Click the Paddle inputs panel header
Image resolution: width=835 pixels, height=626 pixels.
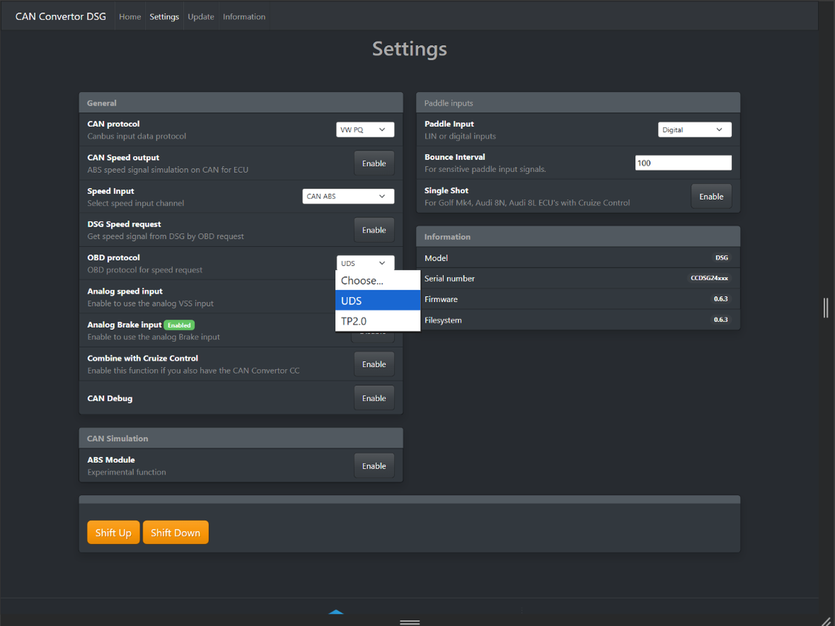coord(578,103)
